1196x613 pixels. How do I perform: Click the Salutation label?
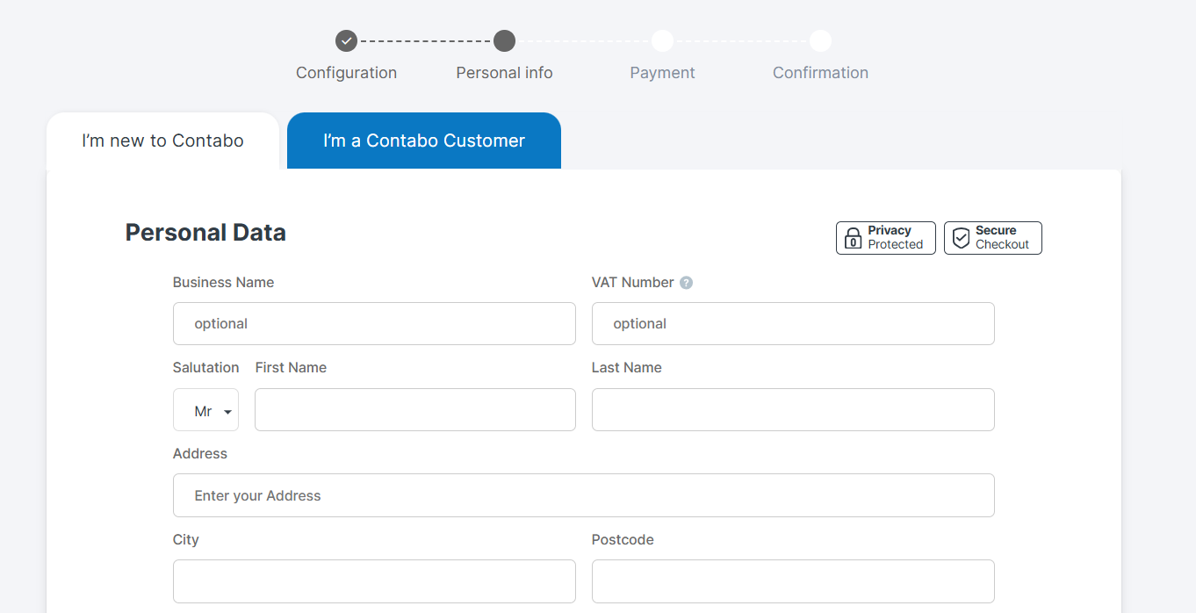pos(206,368)
